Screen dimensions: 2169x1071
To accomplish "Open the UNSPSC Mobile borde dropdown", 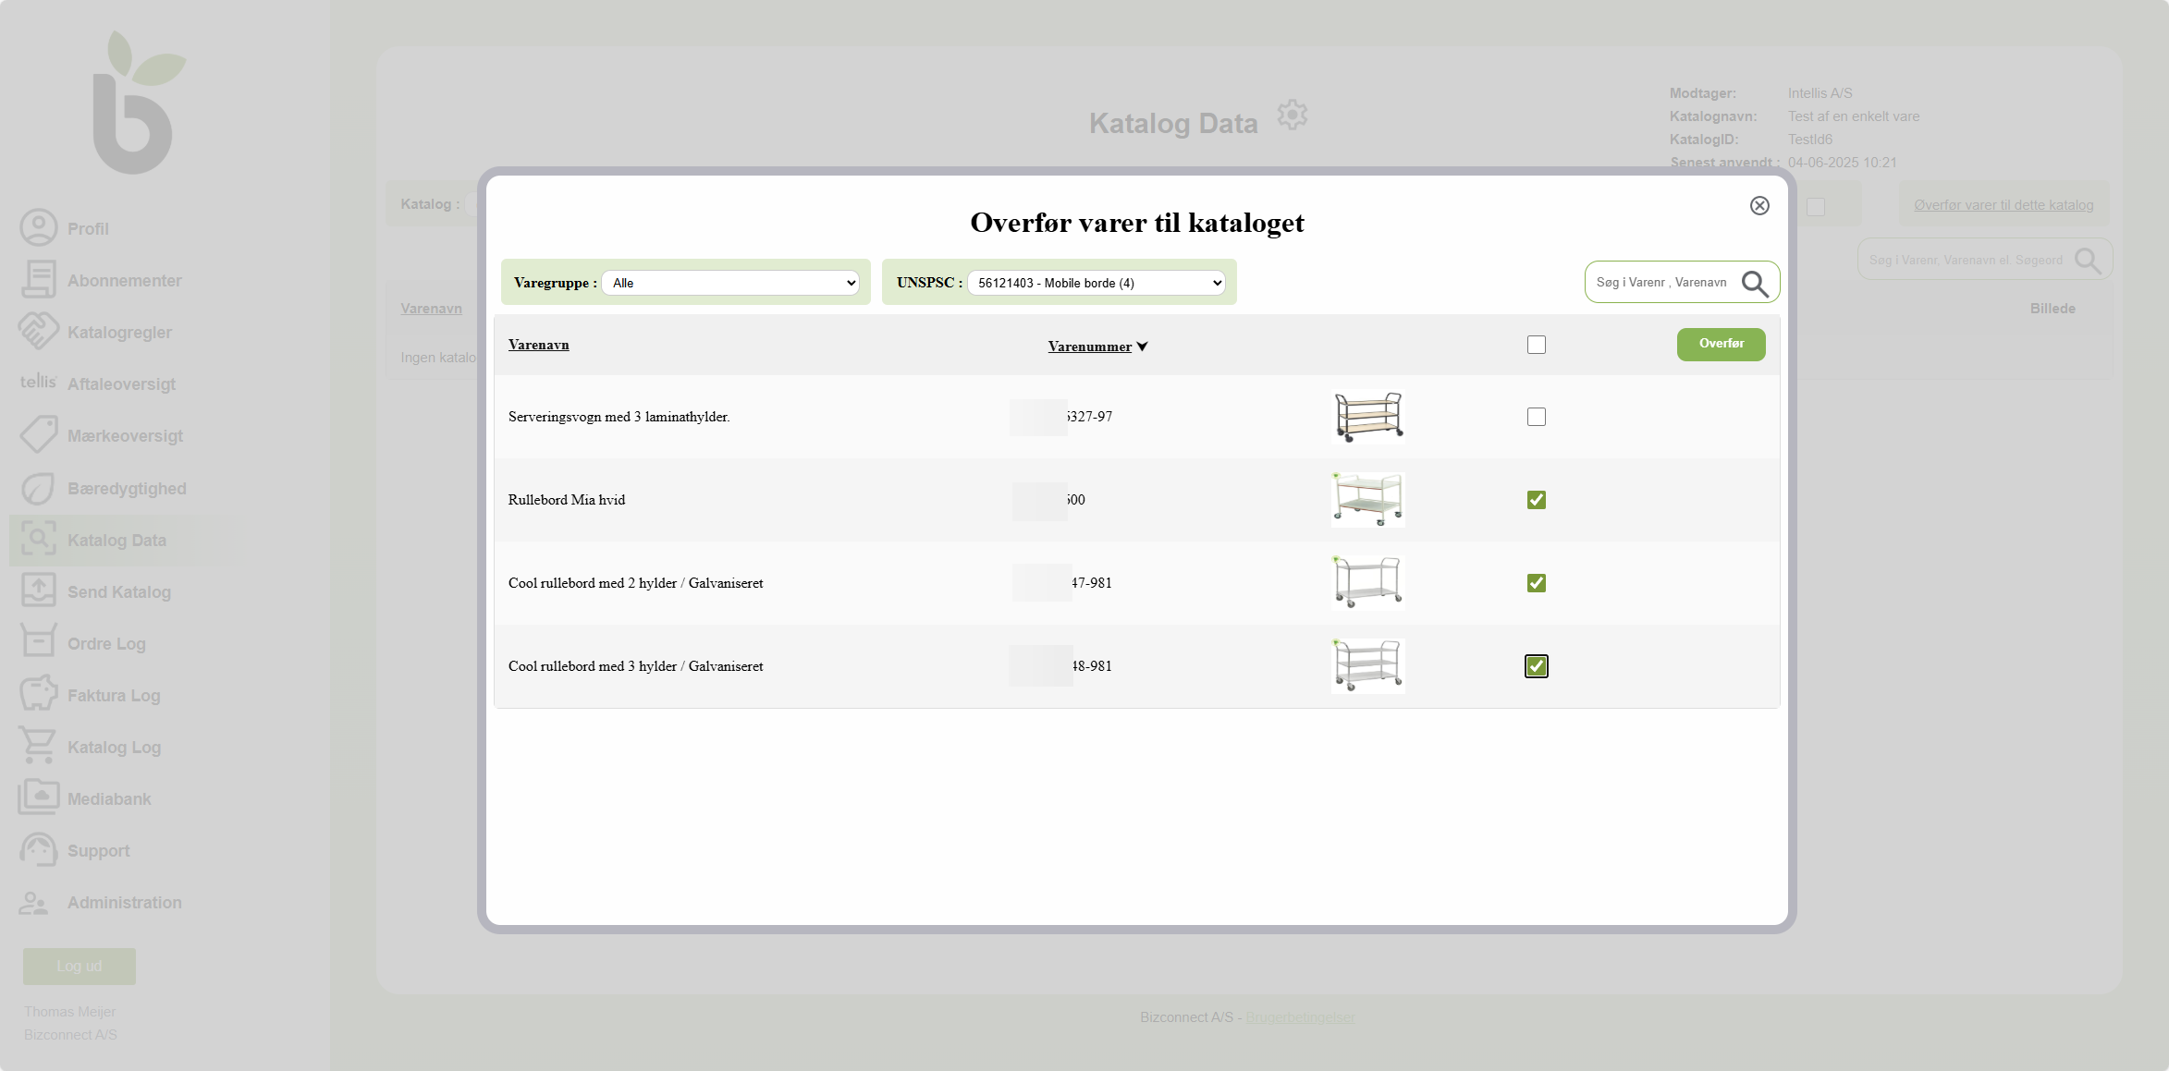I will tap(1096, 283).
